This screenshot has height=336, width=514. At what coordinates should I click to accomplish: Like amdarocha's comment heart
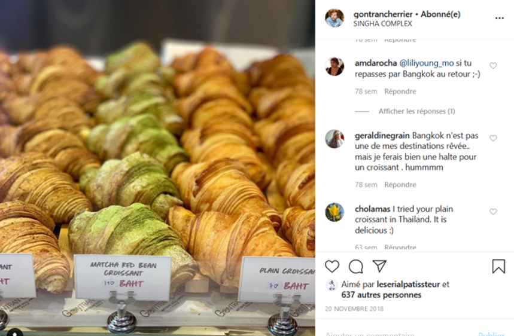pyautogui.click(x=493, y=66)
